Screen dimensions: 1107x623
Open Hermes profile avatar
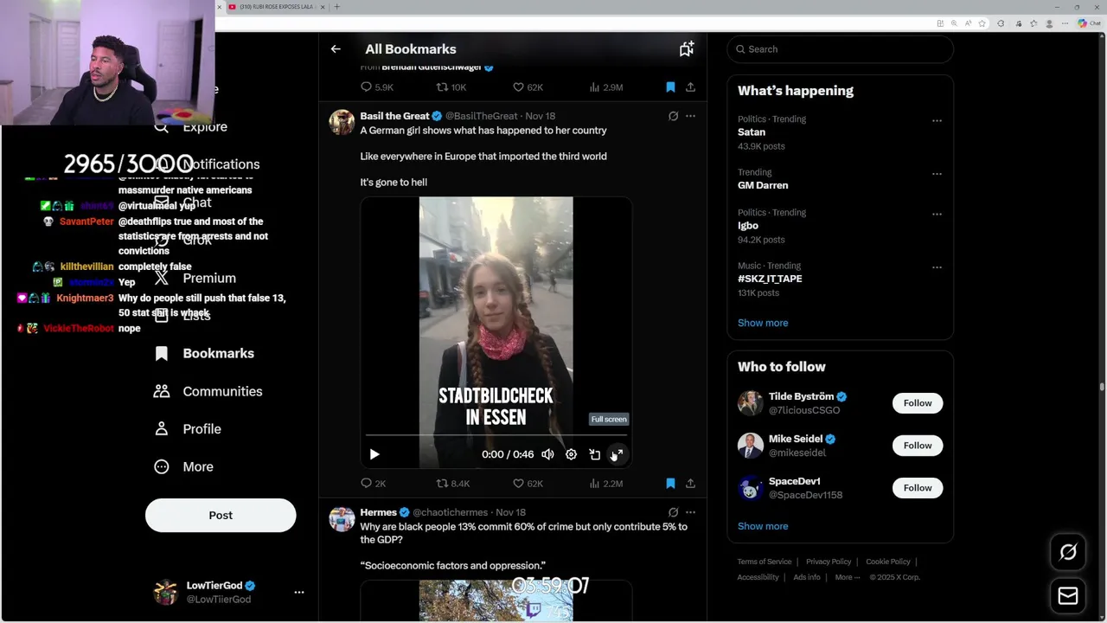(342, 519)
